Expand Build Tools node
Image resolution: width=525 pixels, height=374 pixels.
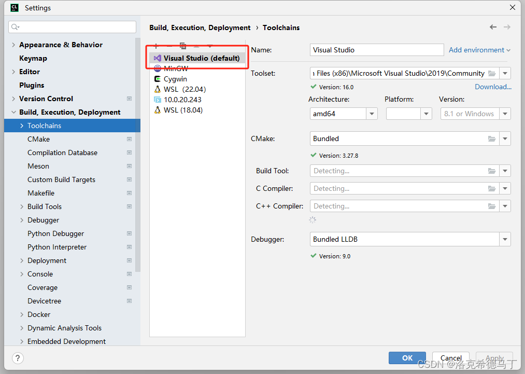[22, 207]
